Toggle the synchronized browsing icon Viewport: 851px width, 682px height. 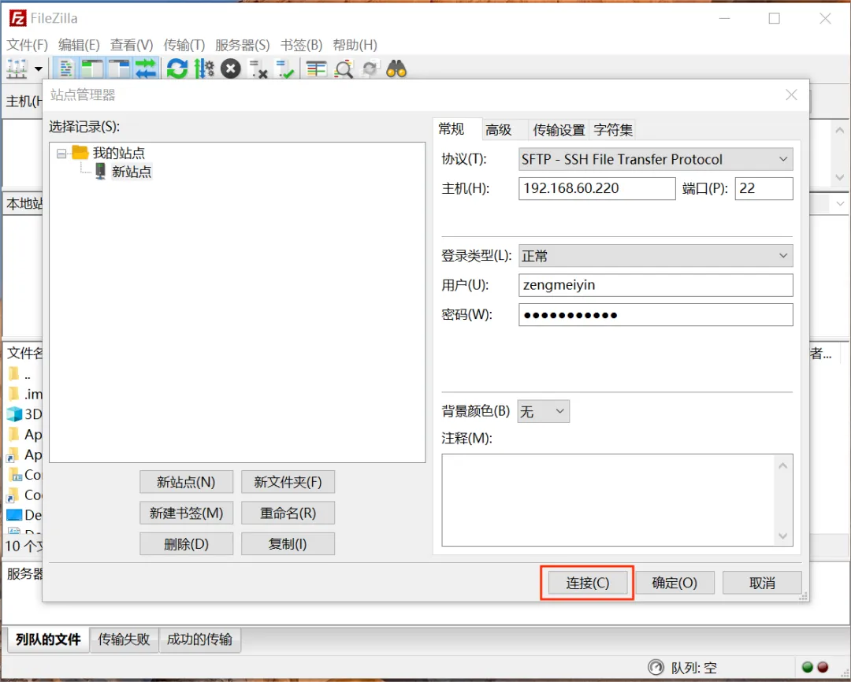pyautogui.click(x=370, y=69)
